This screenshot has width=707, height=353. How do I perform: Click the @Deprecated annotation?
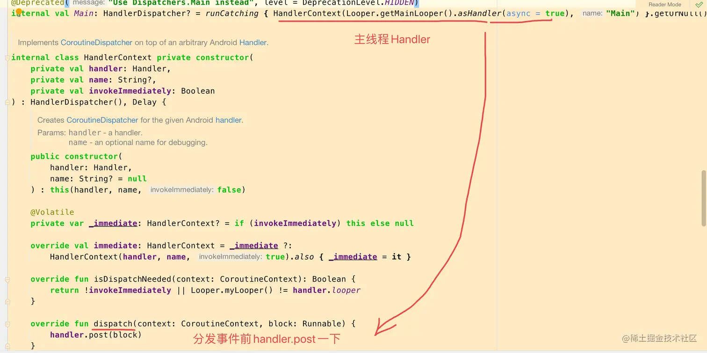tap(37, 3)
